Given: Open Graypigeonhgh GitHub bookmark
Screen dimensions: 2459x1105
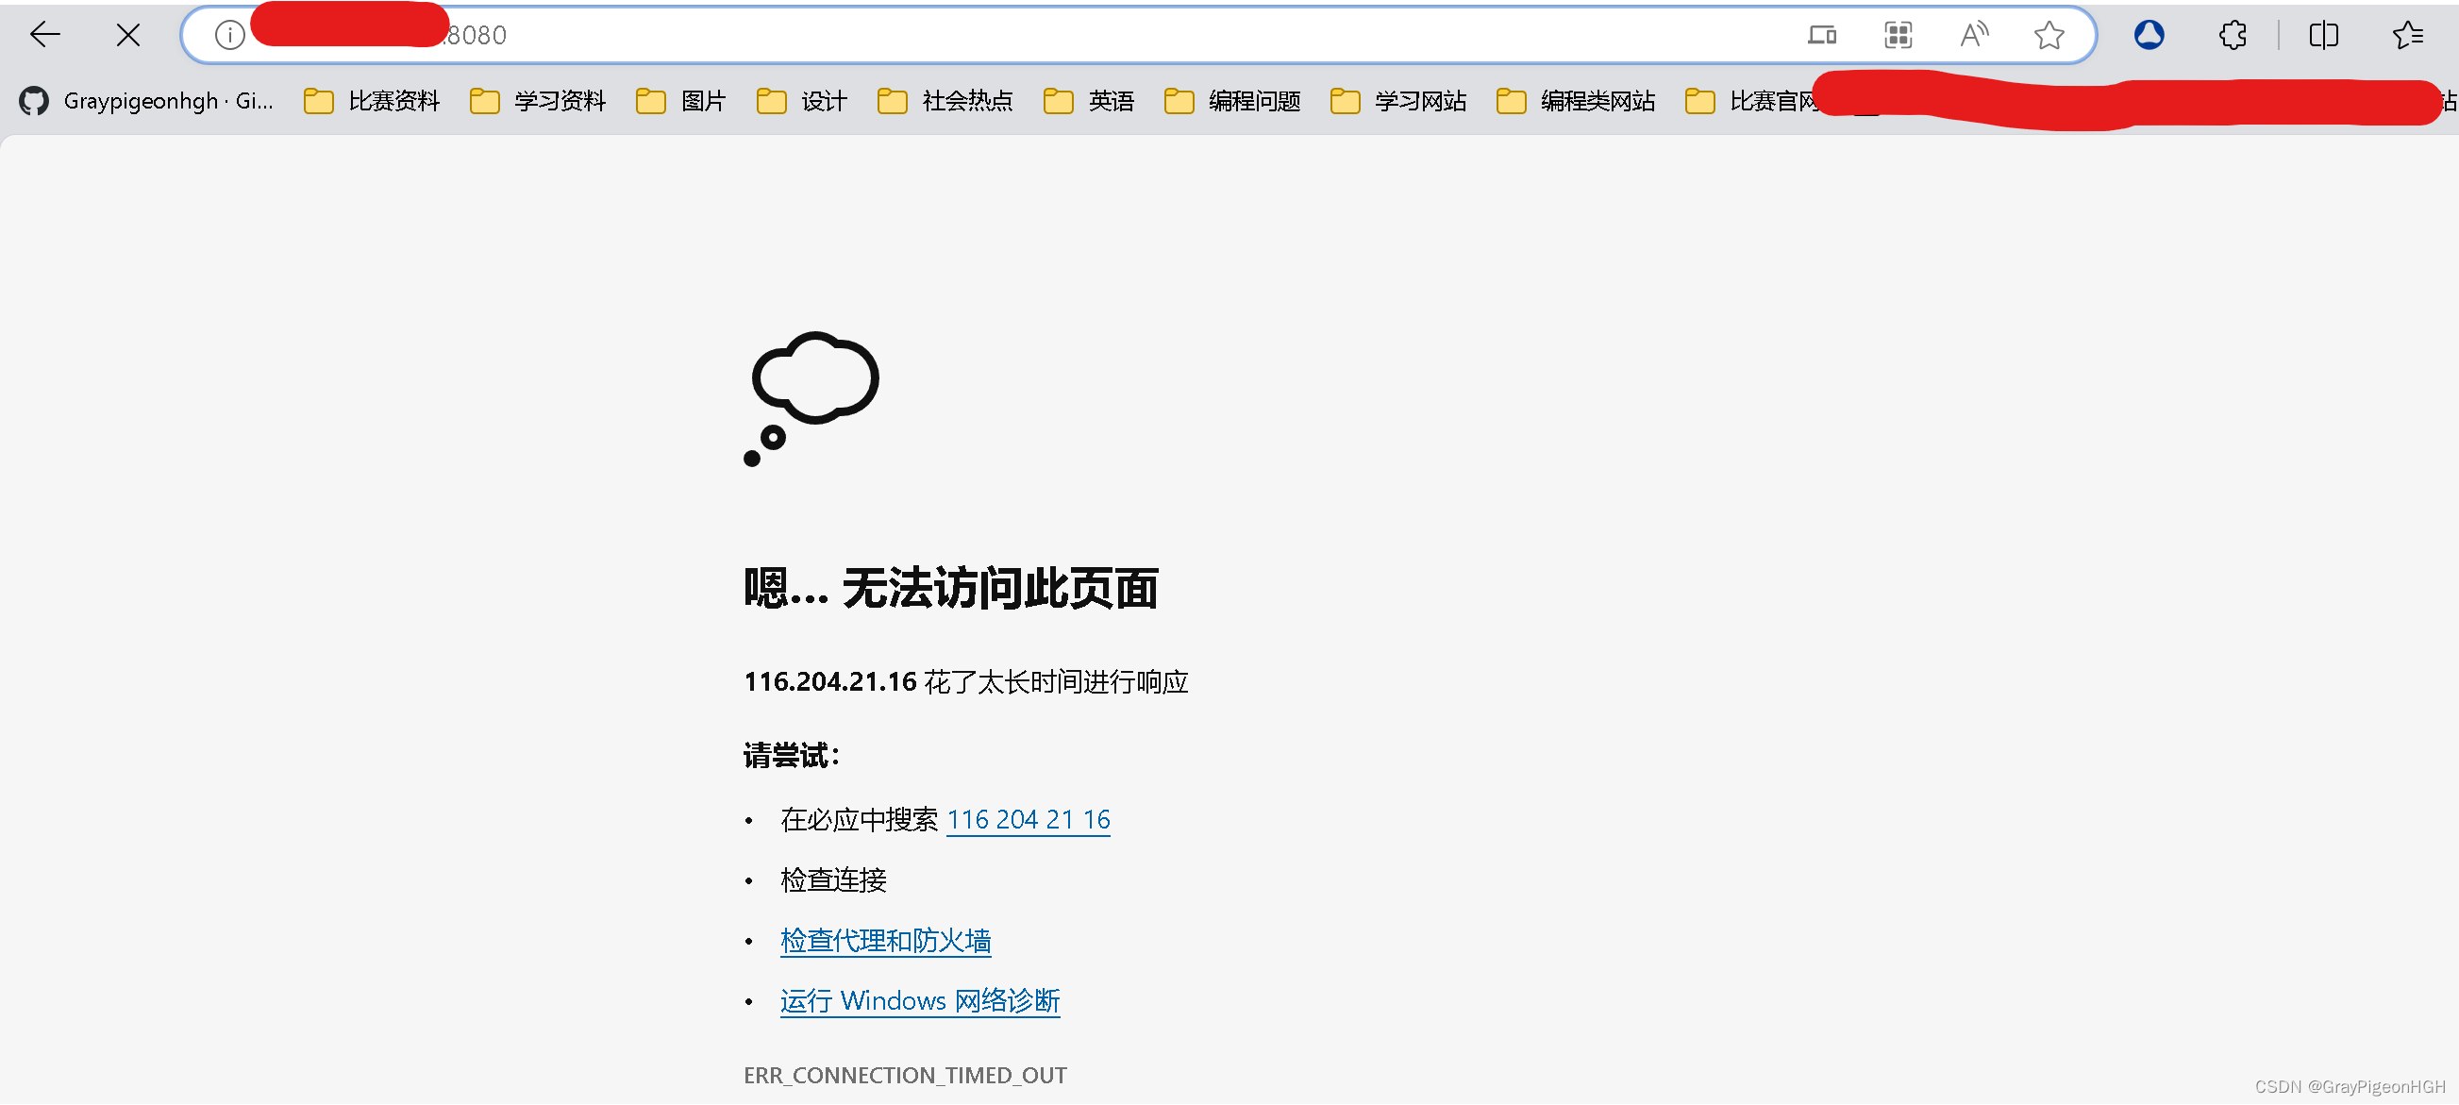Looking at the screenshot, I should [147, 100].
